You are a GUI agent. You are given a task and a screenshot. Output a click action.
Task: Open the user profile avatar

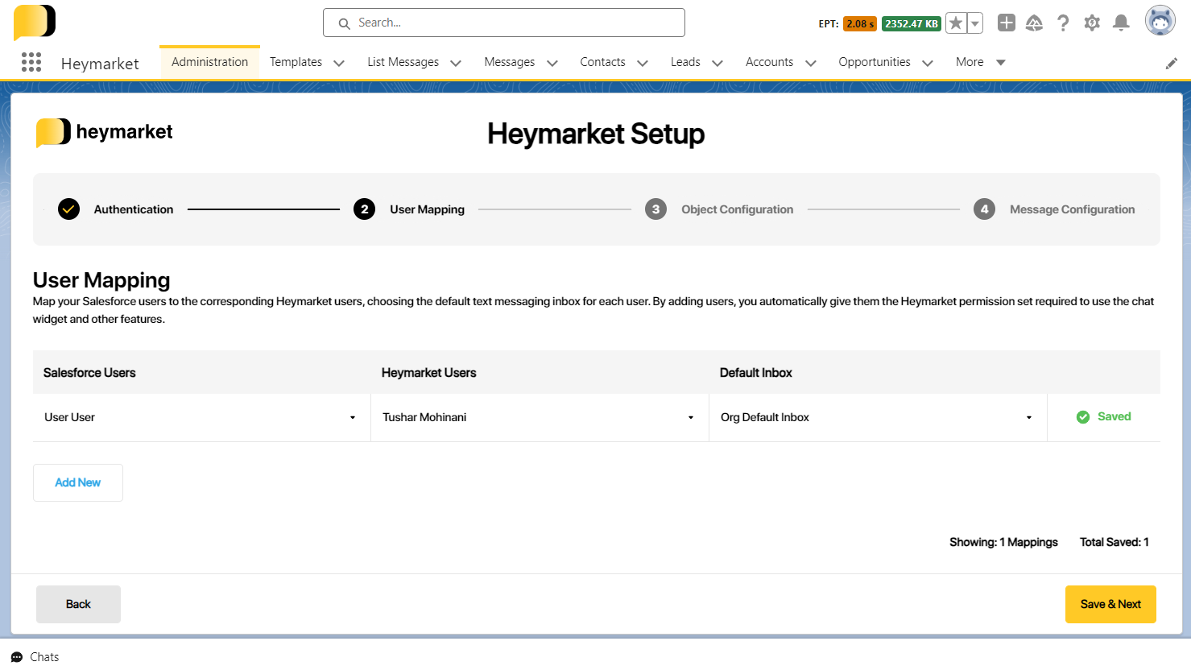coord(1160,22)
